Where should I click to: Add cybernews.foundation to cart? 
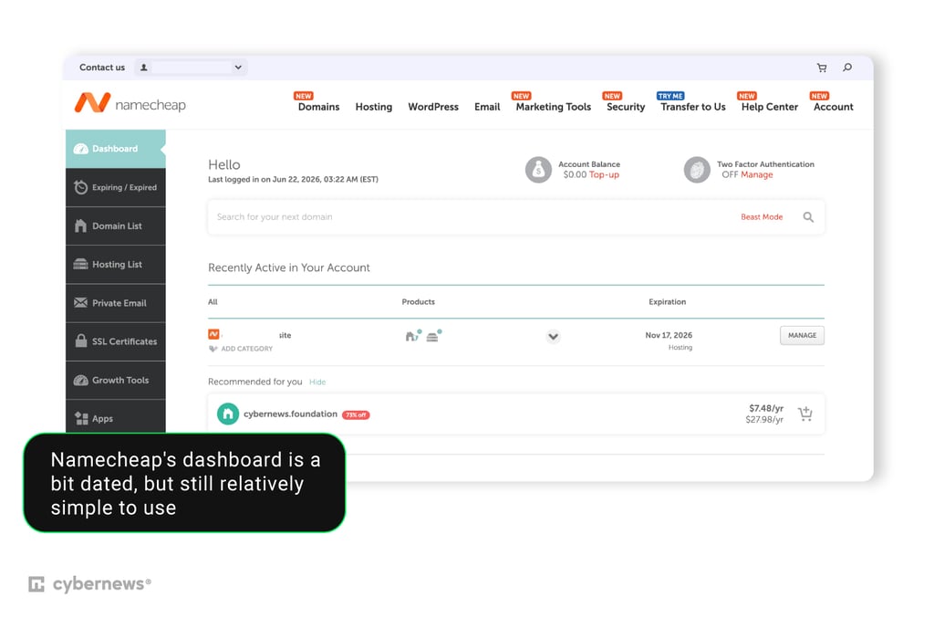pyautogui.click(x=804, y=414)
